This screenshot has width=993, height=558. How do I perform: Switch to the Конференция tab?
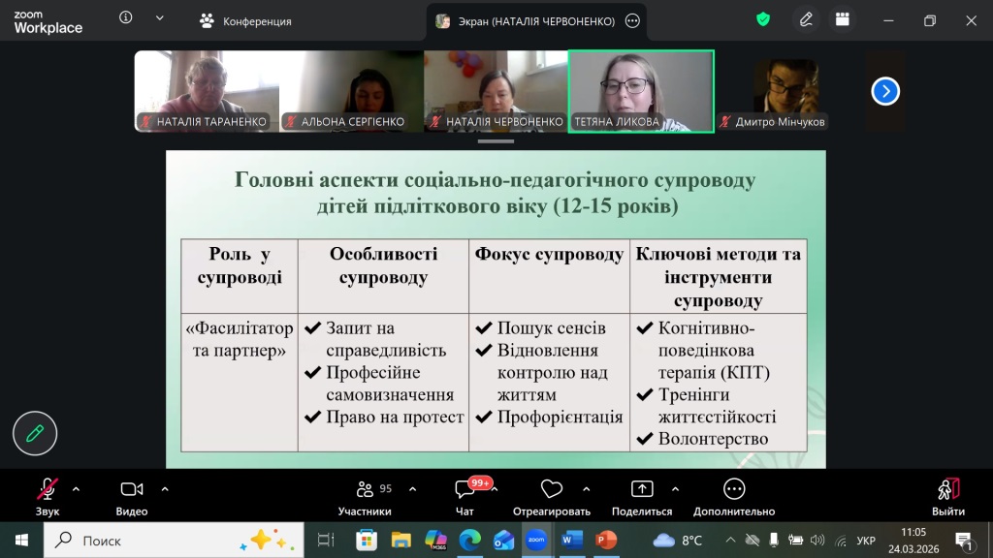tap(245, 20)
